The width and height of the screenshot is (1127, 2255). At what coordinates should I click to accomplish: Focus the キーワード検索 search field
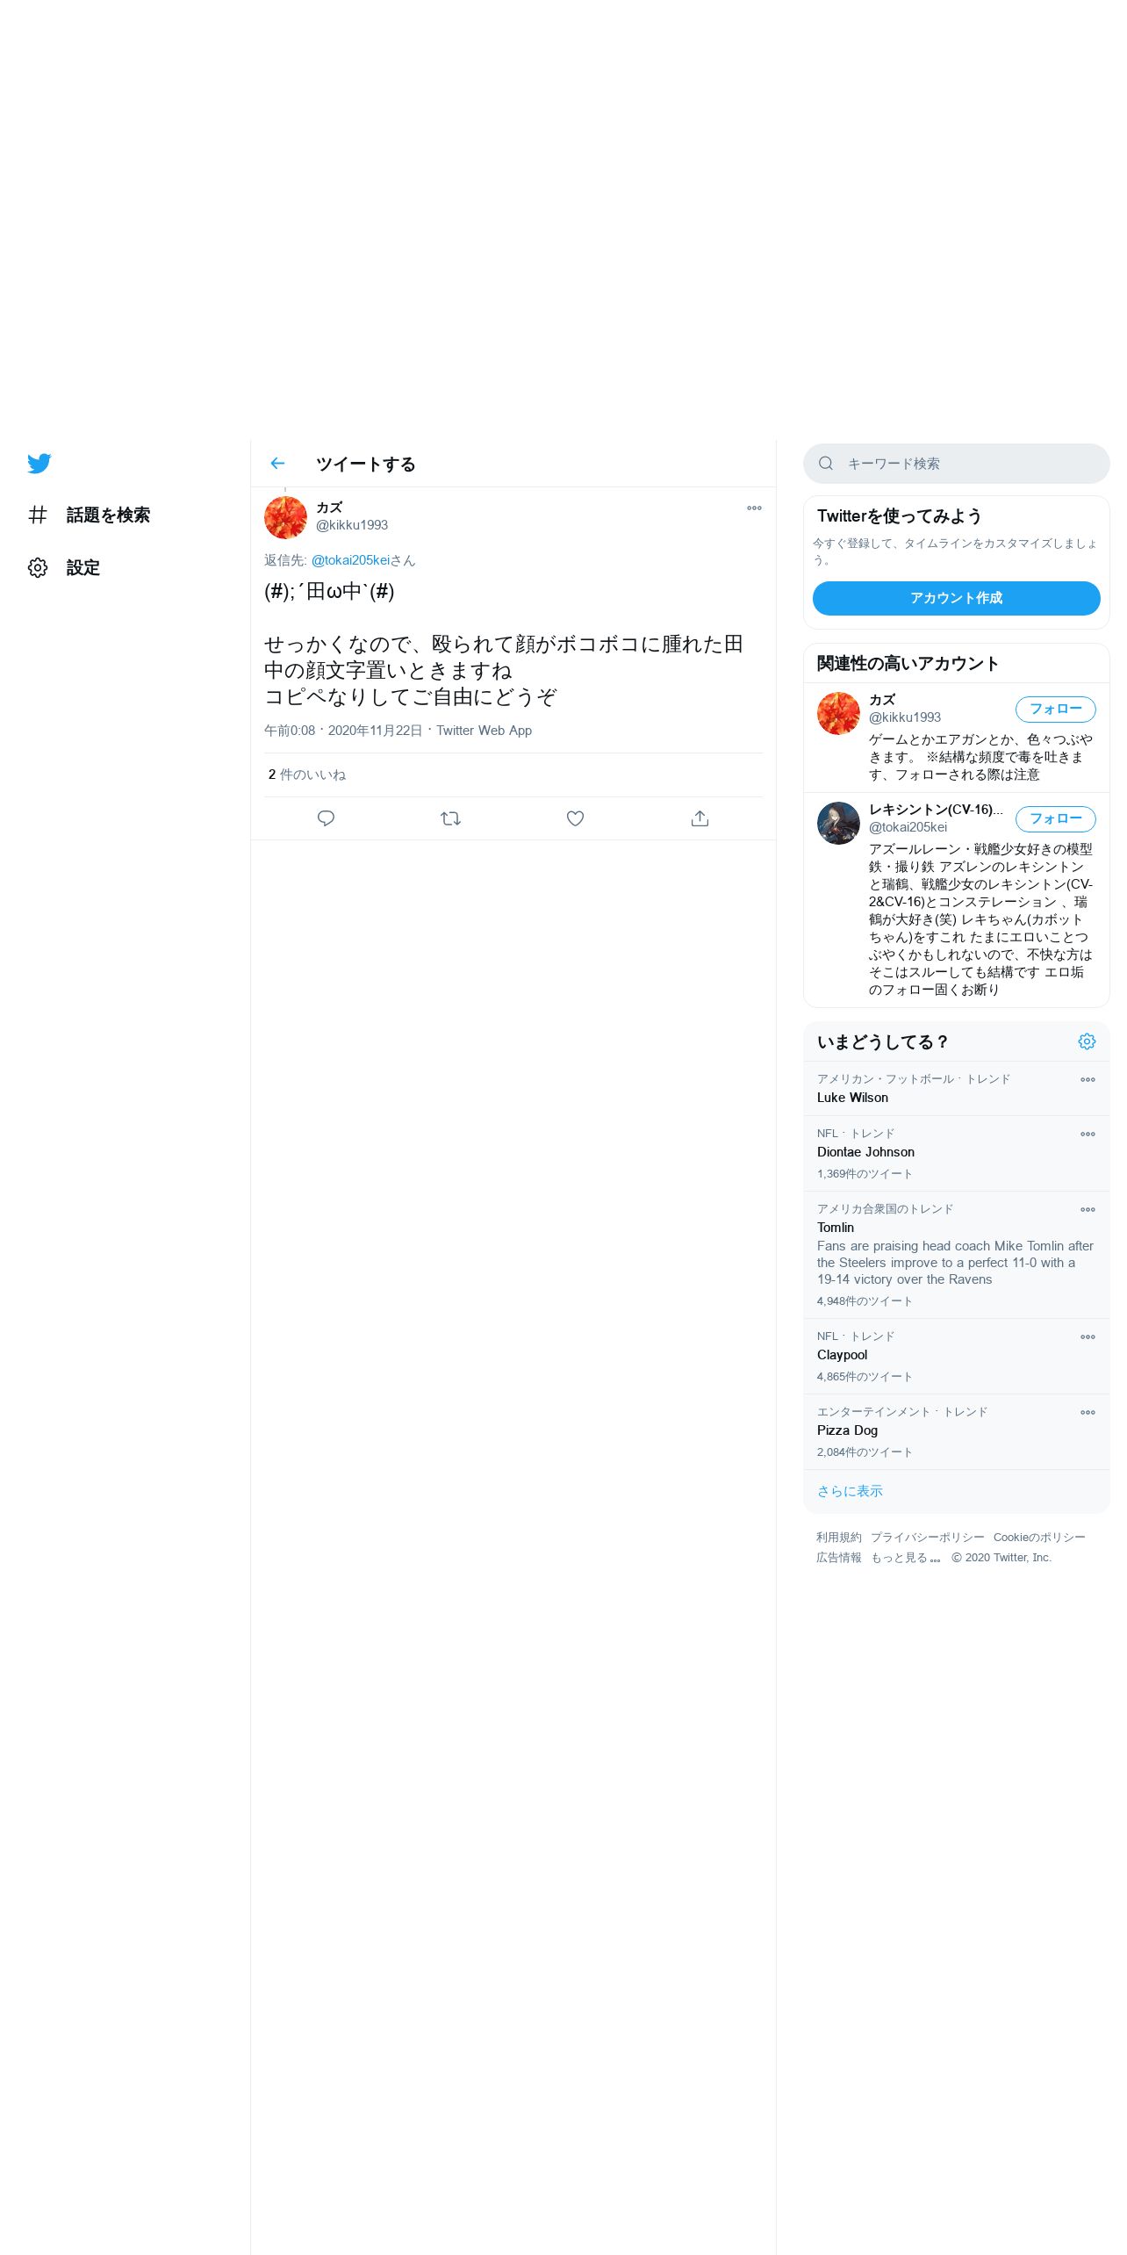click(956, 464)
